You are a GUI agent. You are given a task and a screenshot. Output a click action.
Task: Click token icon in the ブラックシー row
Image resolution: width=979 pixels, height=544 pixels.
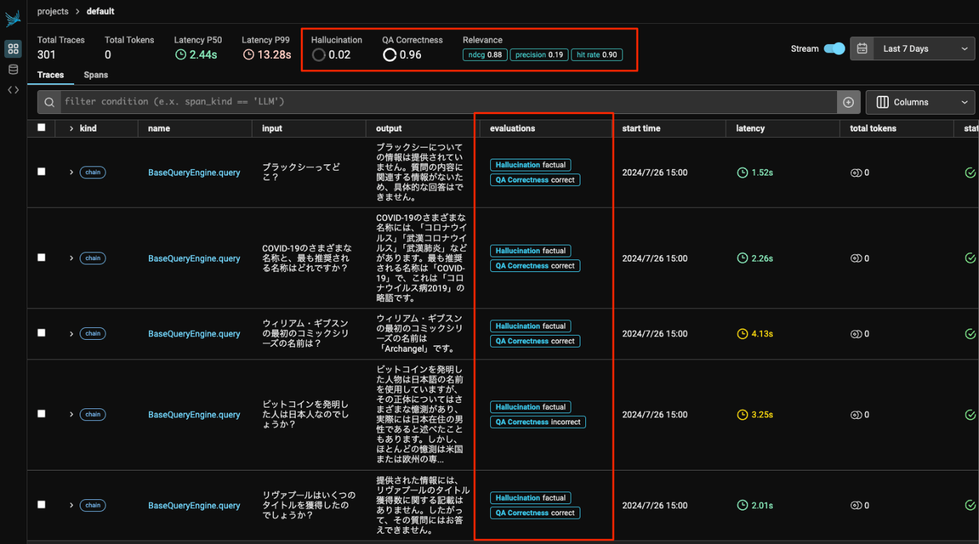coord(856,173)
